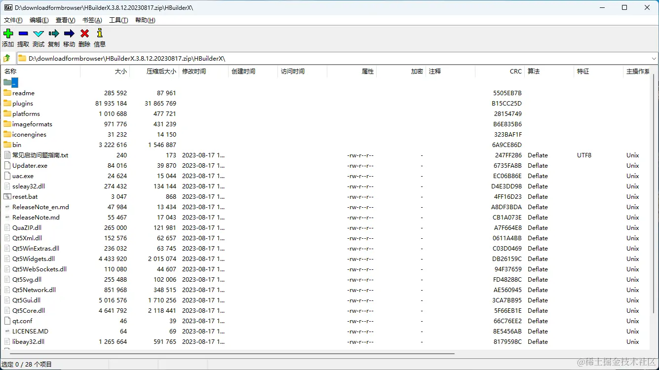Viewport: 659px width, 370px height.
Task: Open the 帮助(H) menu
Action: [x=145, y=20]
